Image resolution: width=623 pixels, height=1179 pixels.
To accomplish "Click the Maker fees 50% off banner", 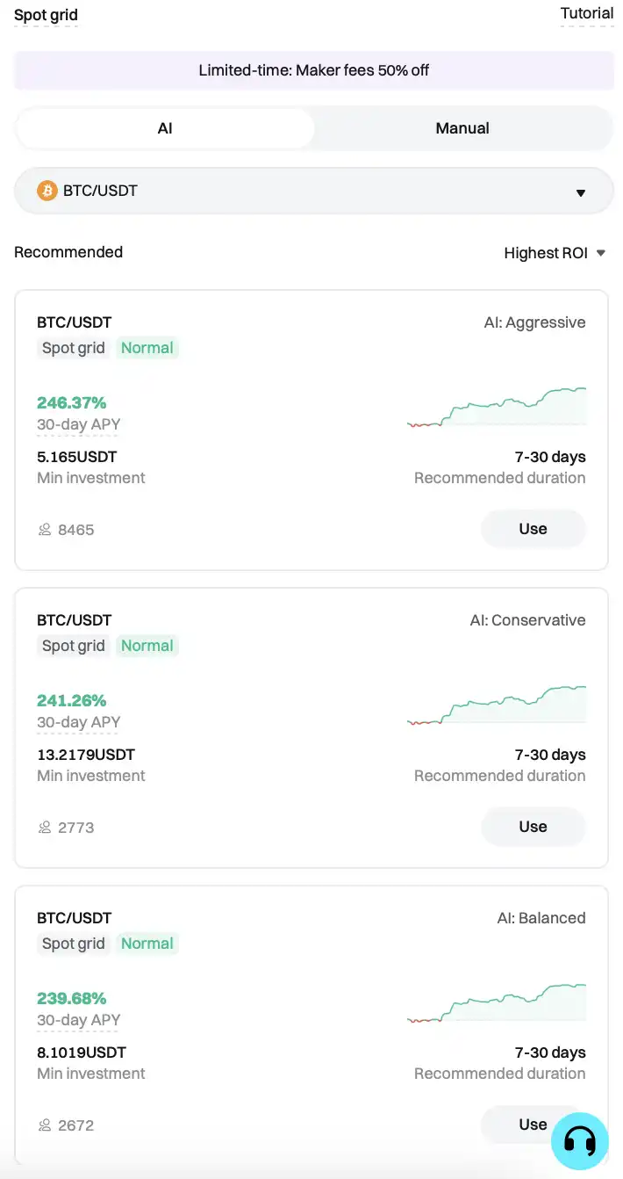I will pyautogui.click(x=313, y=70).
